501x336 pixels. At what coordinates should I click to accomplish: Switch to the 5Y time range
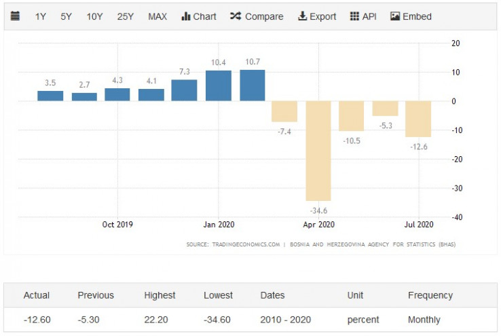pyautogui.click(x=66, y=16)
